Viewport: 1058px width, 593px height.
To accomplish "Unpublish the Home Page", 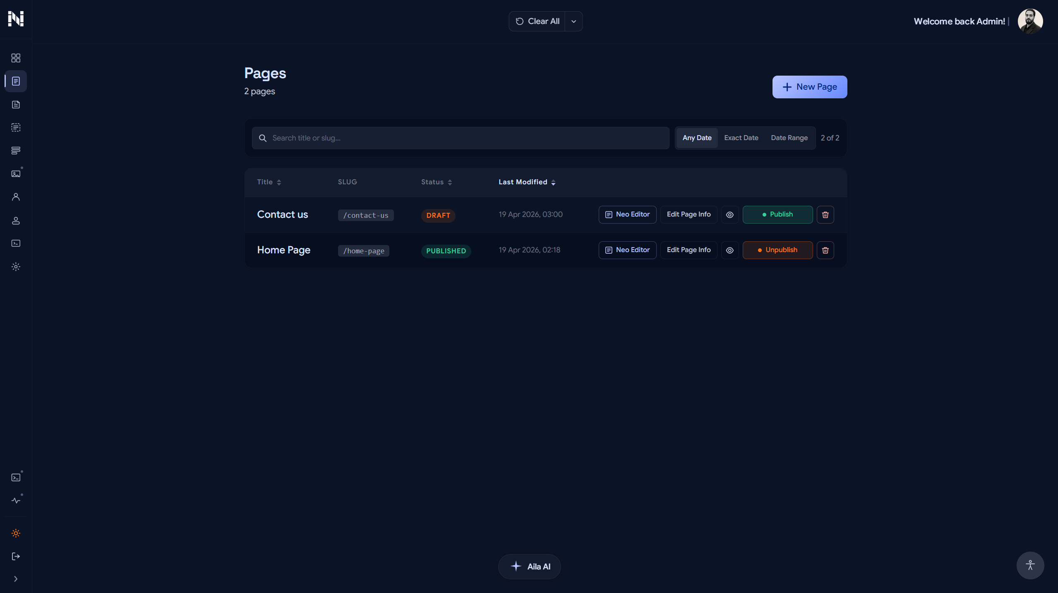I will pyautogui.click(x=777, y=250).
